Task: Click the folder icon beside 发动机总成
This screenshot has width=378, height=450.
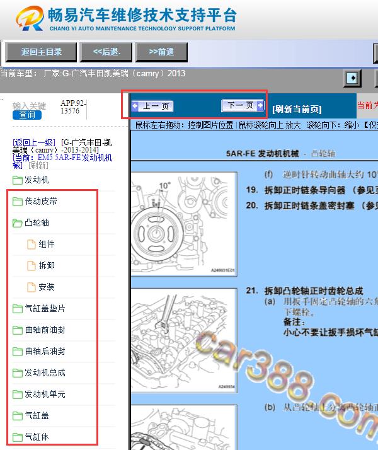Action: pyautogui.click(x=18, y=373)
